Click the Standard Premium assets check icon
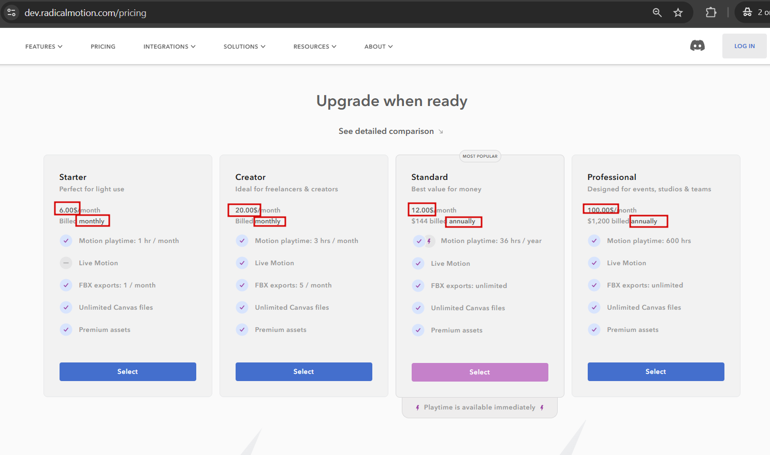The image size is (770, 455). pos(418,330)
